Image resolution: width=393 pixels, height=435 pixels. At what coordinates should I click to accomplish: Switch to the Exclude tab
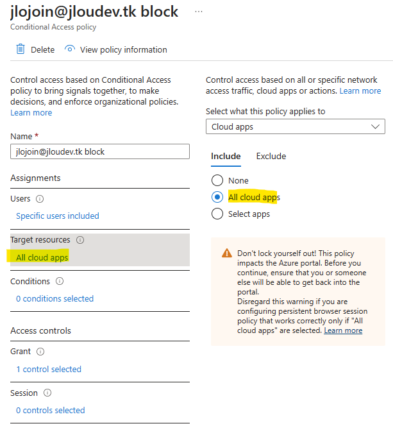pos(271,156)
